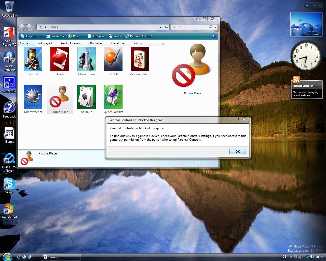Open the Get Started desktop shortcut
The width and height of the screenshot is (326, 261).
[x=9, y=209]
